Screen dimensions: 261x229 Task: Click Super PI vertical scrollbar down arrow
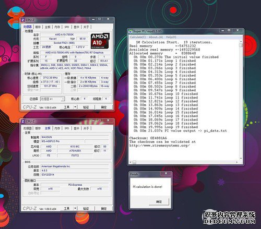point(241,159)
